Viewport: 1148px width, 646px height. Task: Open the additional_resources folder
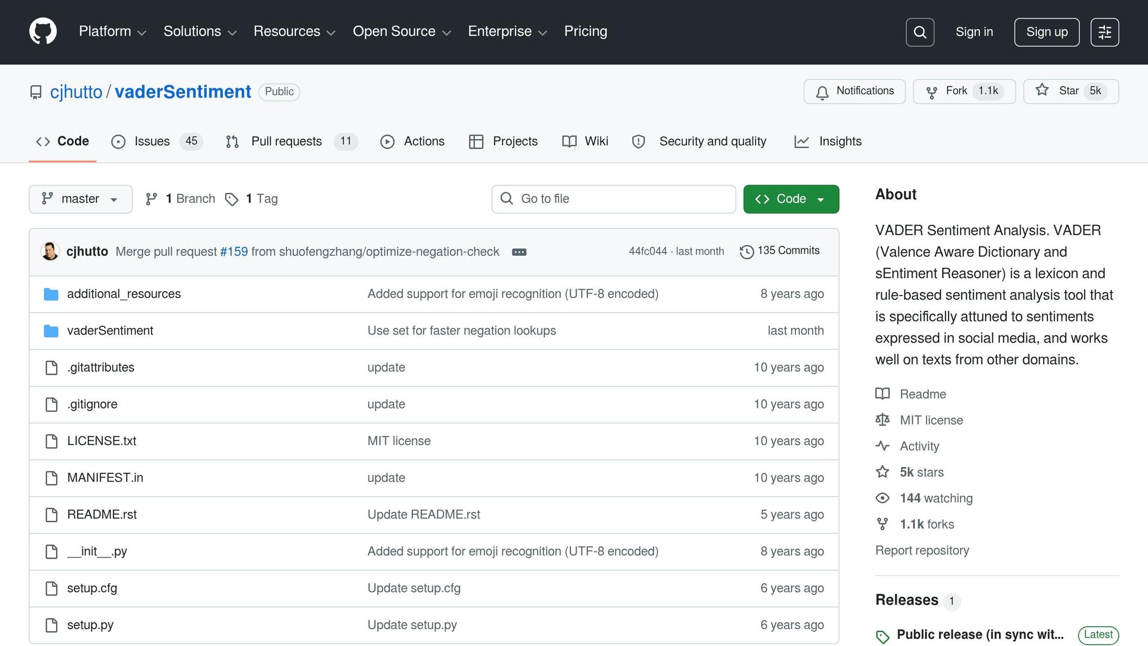click(124, 294)
